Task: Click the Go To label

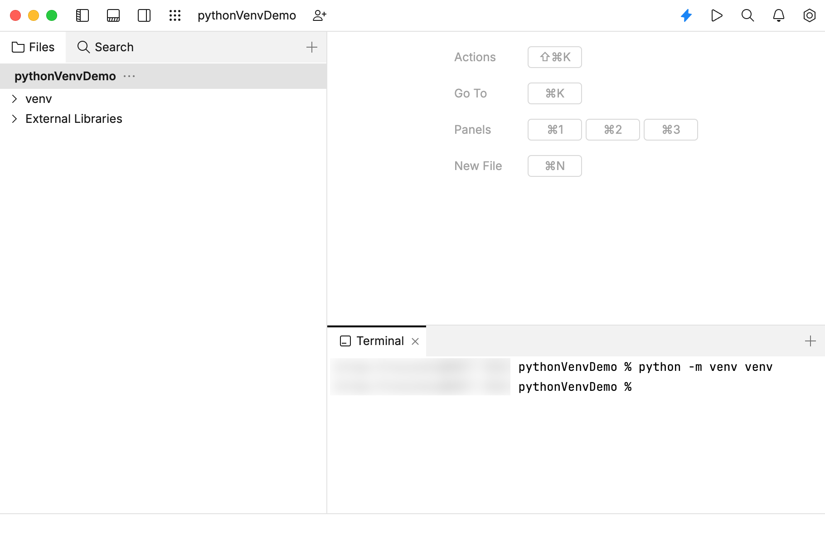Action: point(471,93)
